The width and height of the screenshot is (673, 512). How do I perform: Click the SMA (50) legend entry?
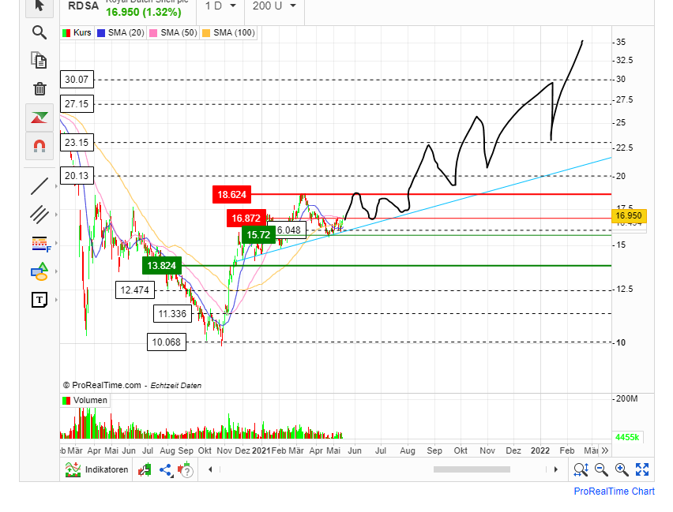tap(173, 33)
